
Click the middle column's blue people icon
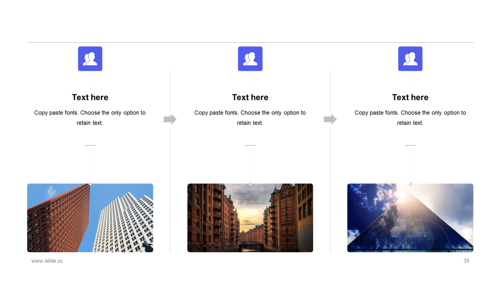[250, 59]
